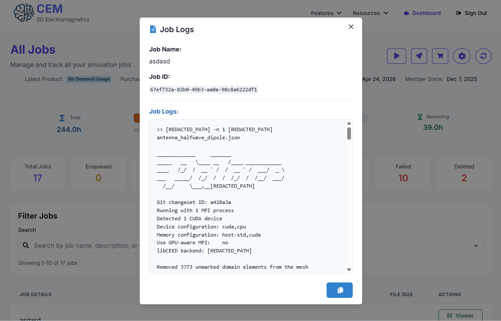
Task: Click the 'Memory configuration: host-std,cuda' line
Action: 209,235
